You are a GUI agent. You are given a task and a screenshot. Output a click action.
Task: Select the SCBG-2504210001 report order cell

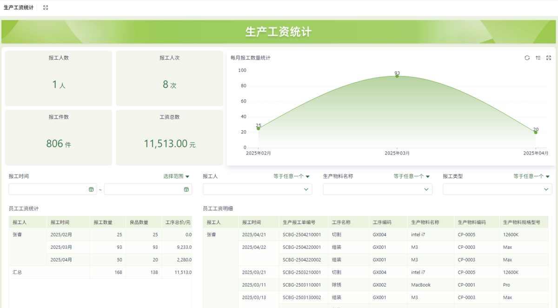302,235
